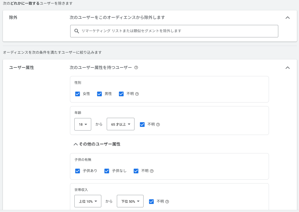Open the minimum age 18 dropdown

[83, 125]
